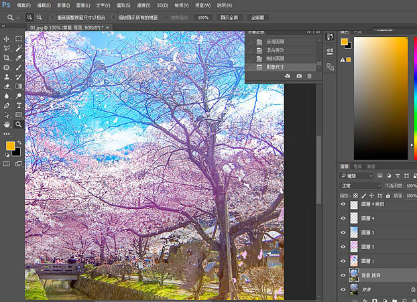Image resolution: width=417 pixels, height=302 pixels.
Task: Hide 圖層 3 with its eye icon
Action: pos(343,232)
